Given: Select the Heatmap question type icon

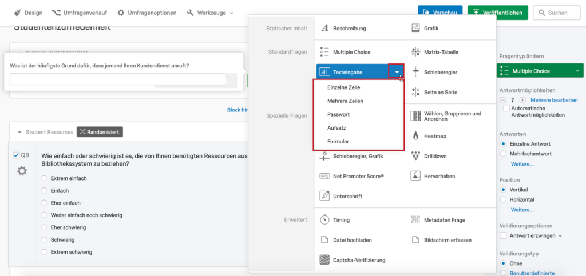Looking at the screenshot, I should (416, 136).
